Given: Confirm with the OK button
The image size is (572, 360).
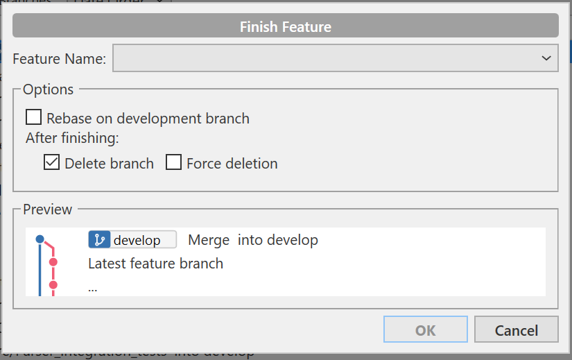Looking at the screenshot, I should pos(425,329).
